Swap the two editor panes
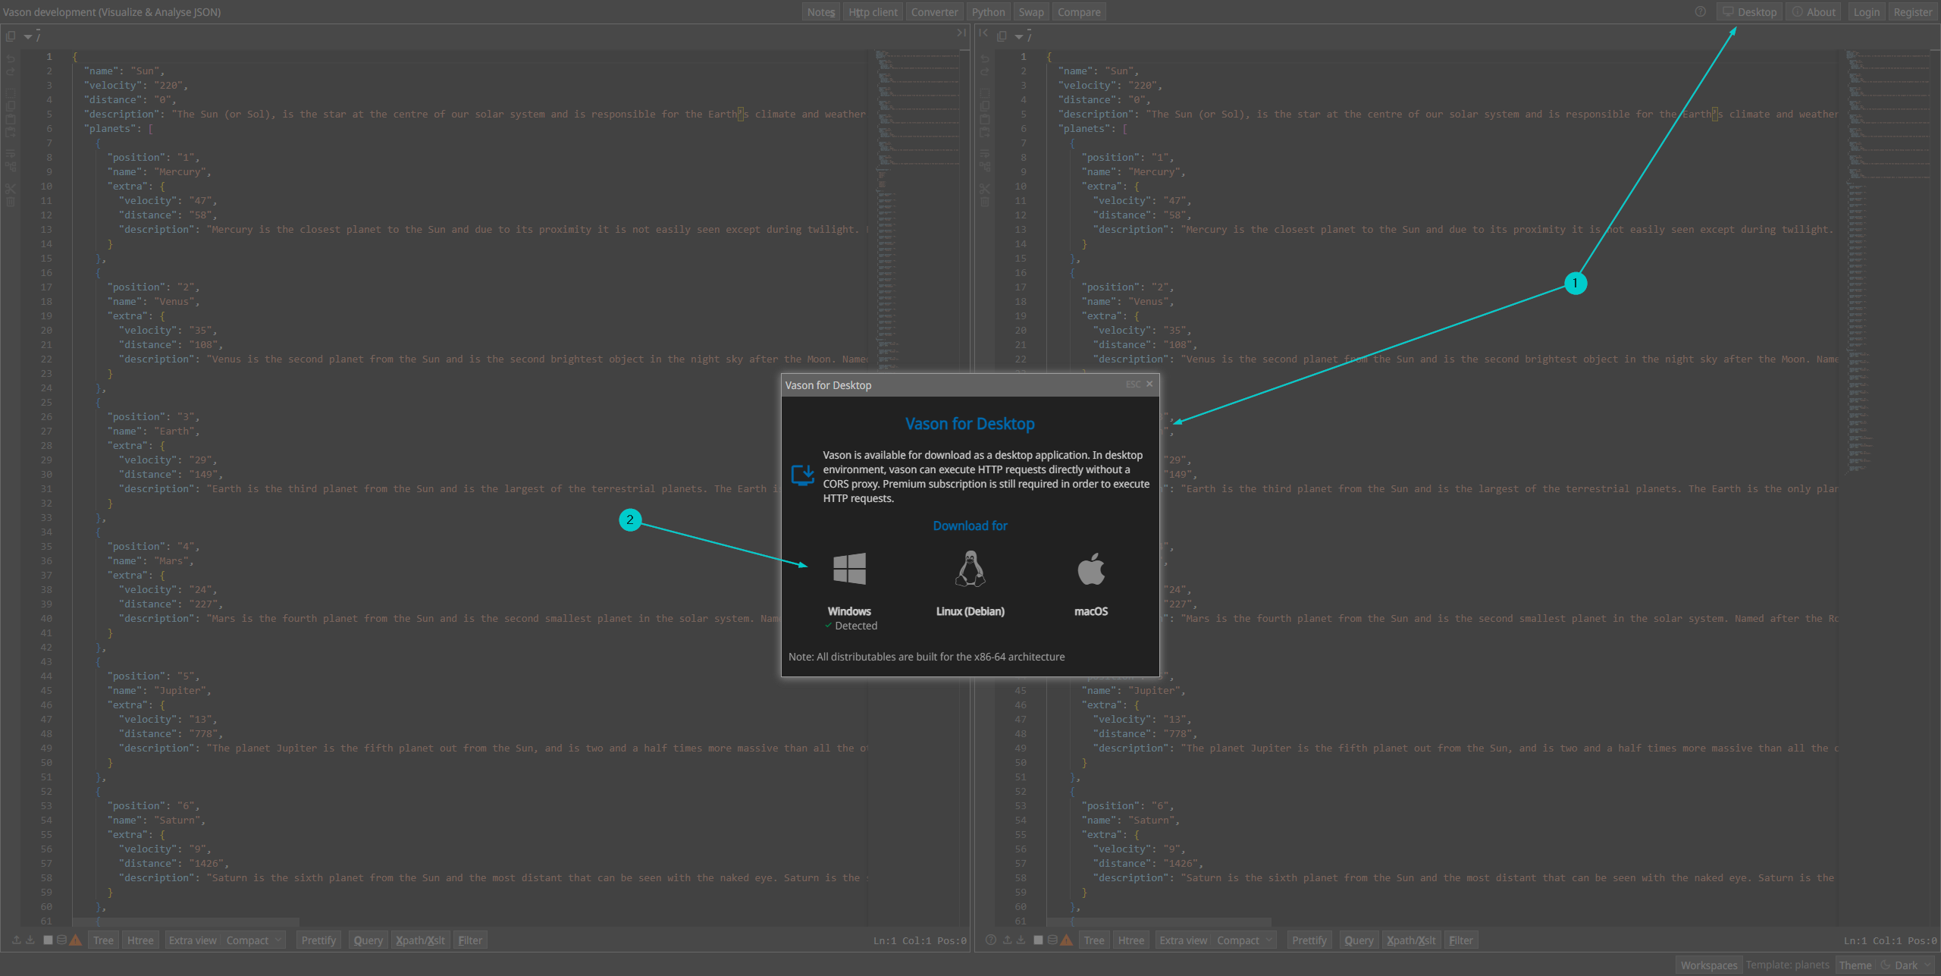The width and height of the screenshot is (1941, 976). 1031,12
